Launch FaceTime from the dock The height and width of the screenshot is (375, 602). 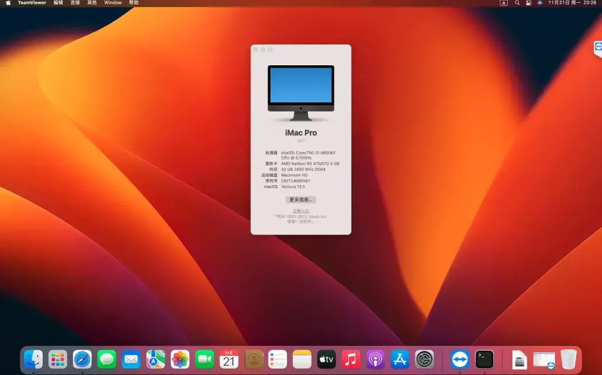(205, 359)
